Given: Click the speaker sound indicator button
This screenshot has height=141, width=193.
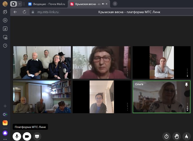Looking at the screenshot, I should [x=14, y=4].
